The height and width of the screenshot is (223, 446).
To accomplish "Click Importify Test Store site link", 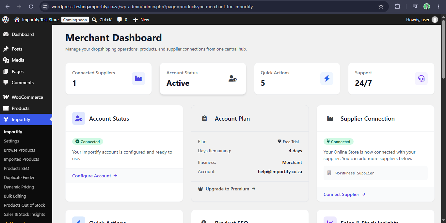I will pyautogui.click(x=40, y=20).
